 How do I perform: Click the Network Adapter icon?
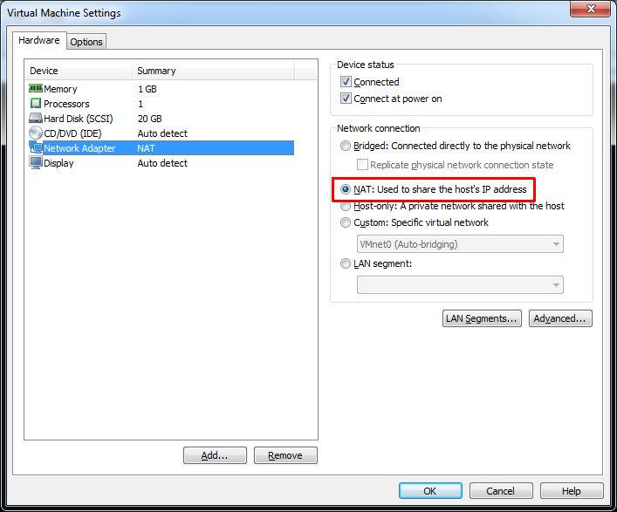point(36,148)
